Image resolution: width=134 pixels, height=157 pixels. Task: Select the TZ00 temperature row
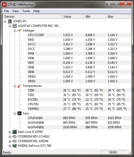(79, 90)
